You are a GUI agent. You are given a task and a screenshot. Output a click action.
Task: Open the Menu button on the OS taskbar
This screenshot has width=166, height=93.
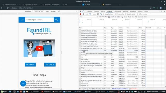click(x=4, y=91)
